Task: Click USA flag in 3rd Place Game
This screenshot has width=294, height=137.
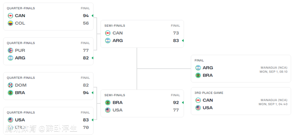Action: coord(198,108)
